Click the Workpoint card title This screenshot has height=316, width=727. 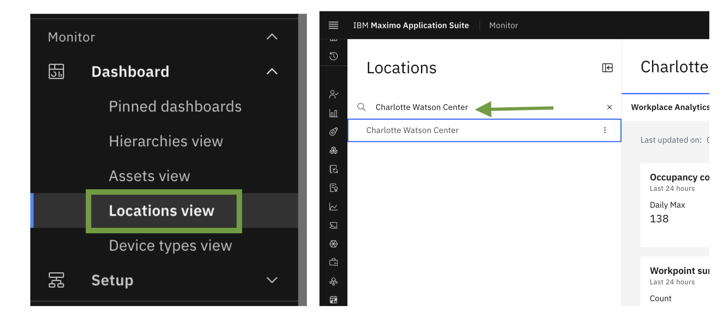679,271
